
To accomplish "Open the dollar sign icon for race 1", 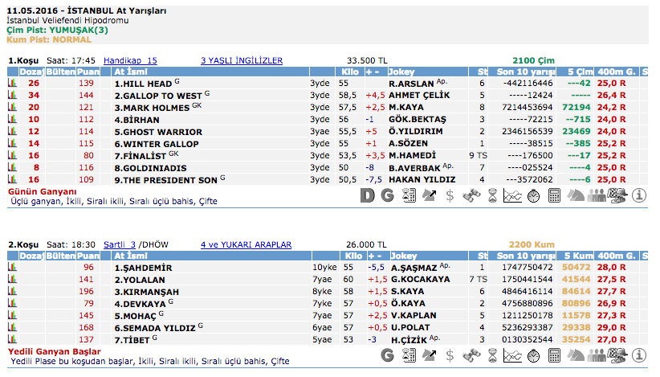I will pyautogui.click(x=450, y=195).
